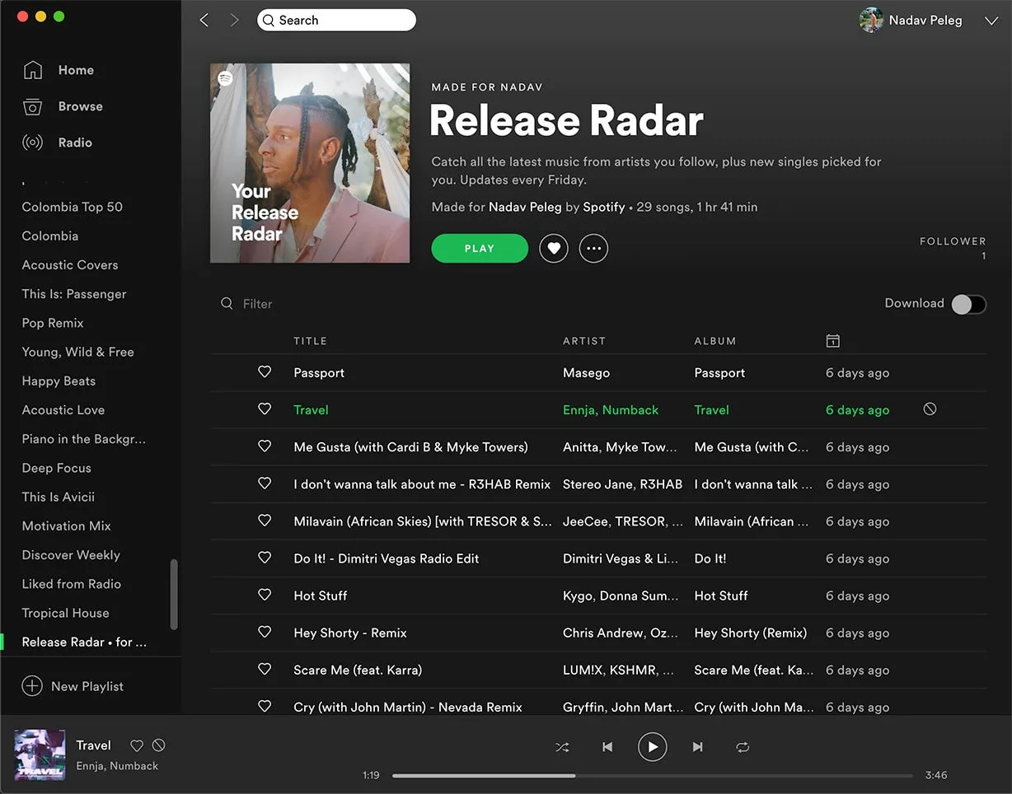
Task: Open artist Stereo Jane, R3HAB
Action: [622, 484]
